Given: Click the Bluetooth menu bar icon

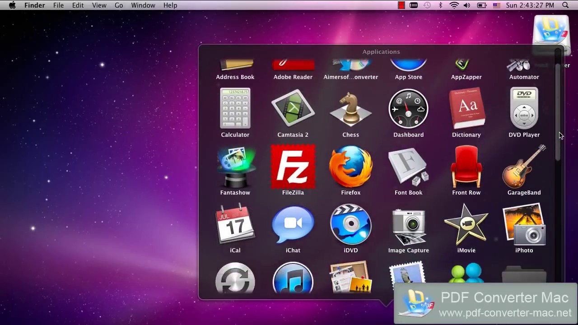Looking at the screenshot, I should tap(441, 5).
